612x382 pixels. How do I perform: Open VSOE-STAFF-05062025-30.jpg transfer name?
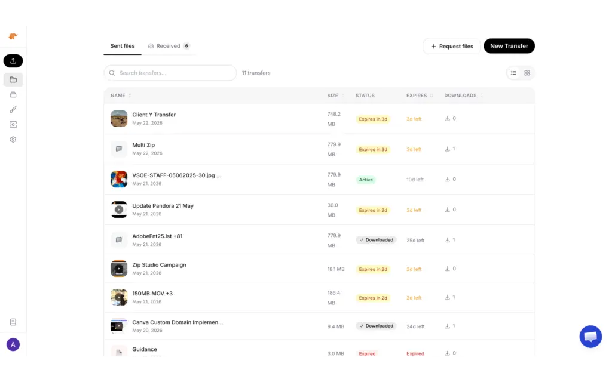[x=176, y=175]
